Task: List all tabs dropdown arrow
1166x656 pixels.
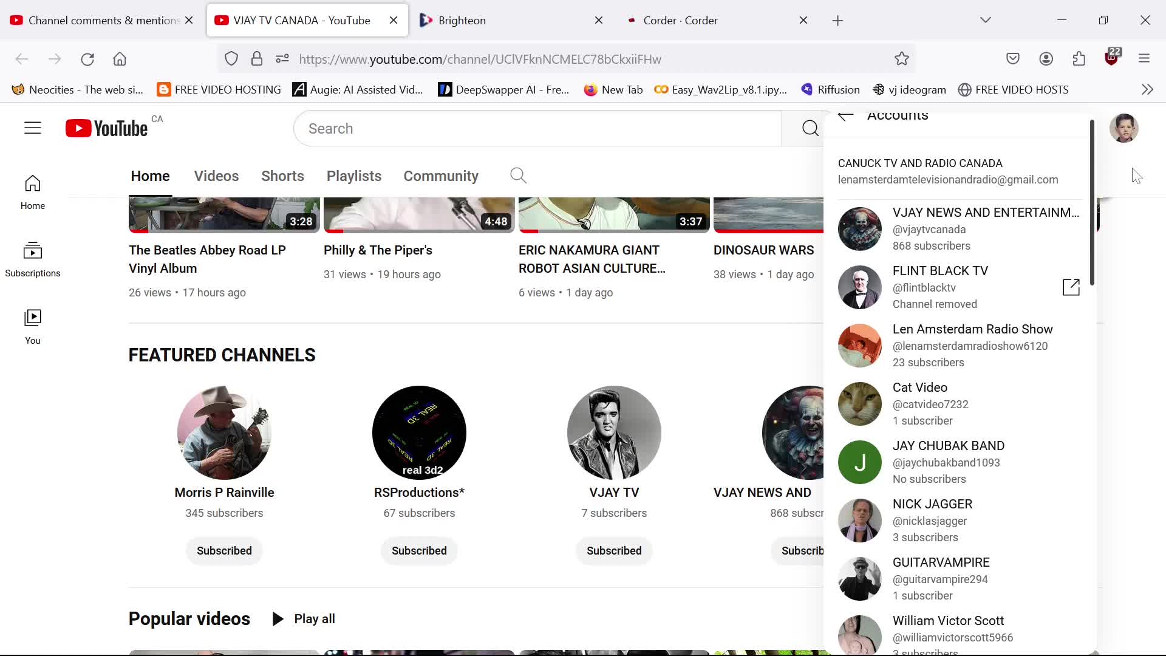Action: coord(985,20)
